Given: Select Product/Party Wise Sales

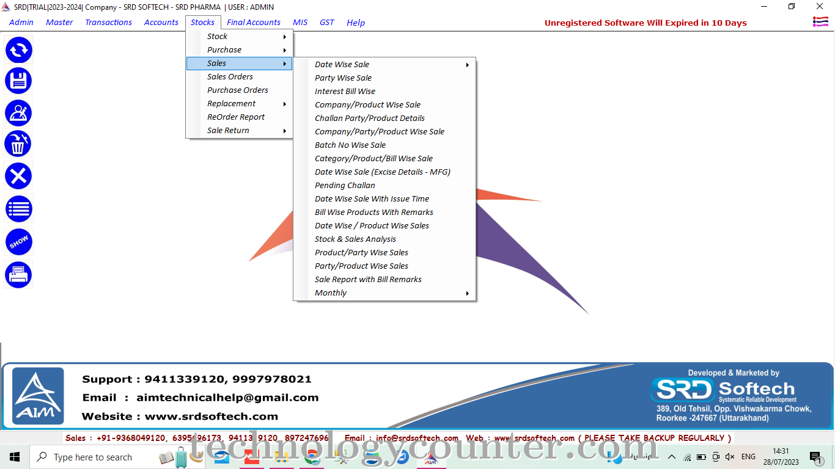Looking at the screenshot, I should click(384, 253).
